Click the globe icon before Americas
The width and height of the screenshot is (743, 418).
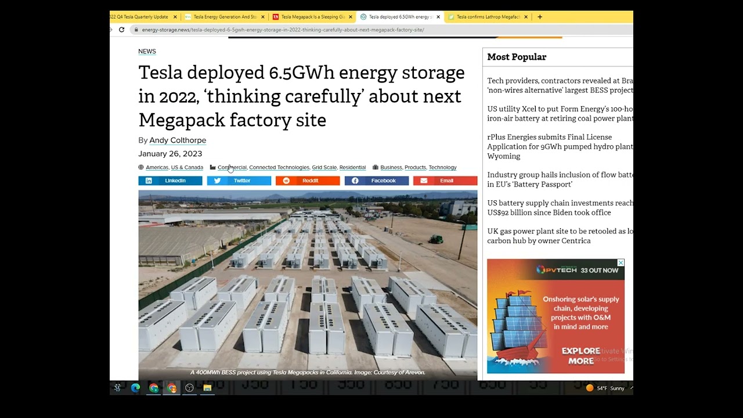coord(141,167)
